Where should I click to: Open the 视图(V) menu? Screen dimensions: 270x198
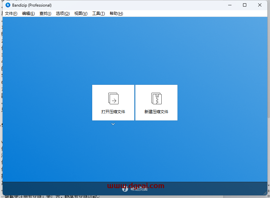click(x=81, y=14)
